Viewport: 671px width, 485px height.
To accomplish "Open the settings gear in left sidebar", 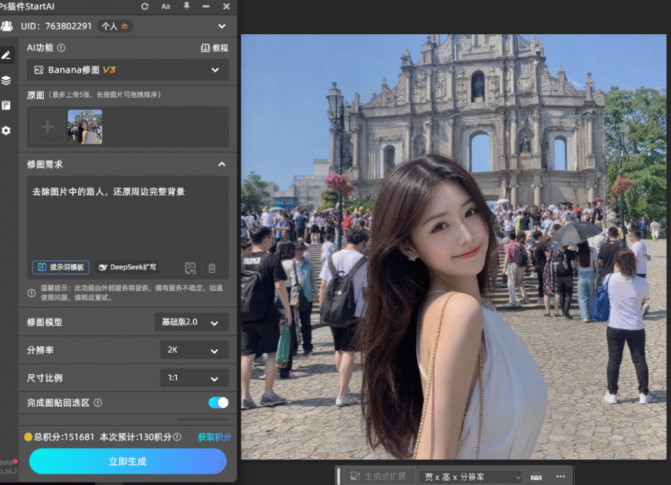I will click(7, 130).
